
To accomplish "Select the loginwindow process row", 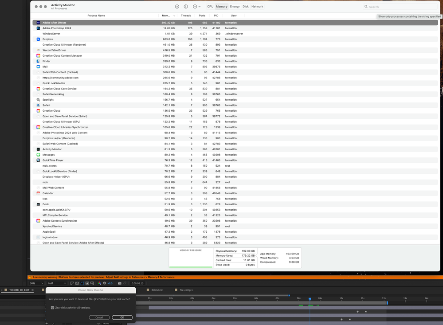I will tap(235, 237).
